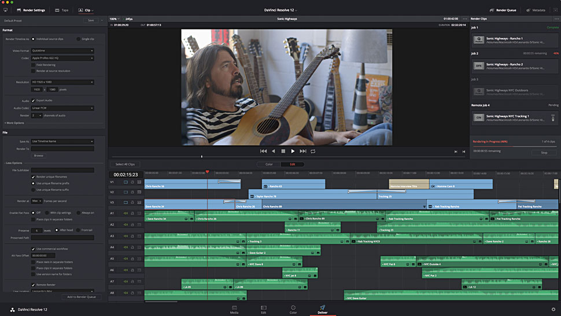Switch timeline view to the Color tab

click(x=269, y=164)
